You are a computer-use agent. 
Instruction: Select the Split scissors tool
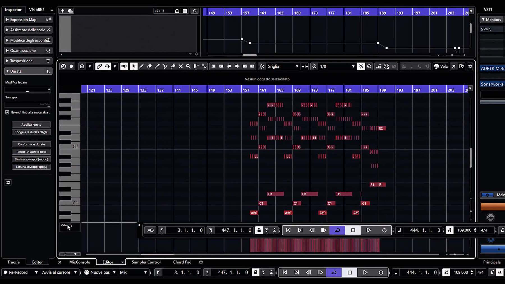[165, 66]
